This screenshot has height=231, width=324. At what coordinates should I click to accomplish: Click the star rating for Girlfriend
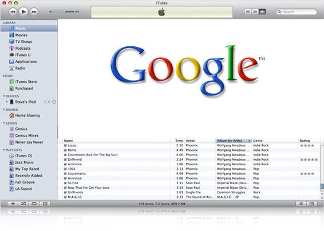309,160
